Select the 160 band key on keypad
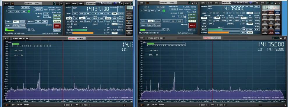The image size is (288, 107). (277, 17)
